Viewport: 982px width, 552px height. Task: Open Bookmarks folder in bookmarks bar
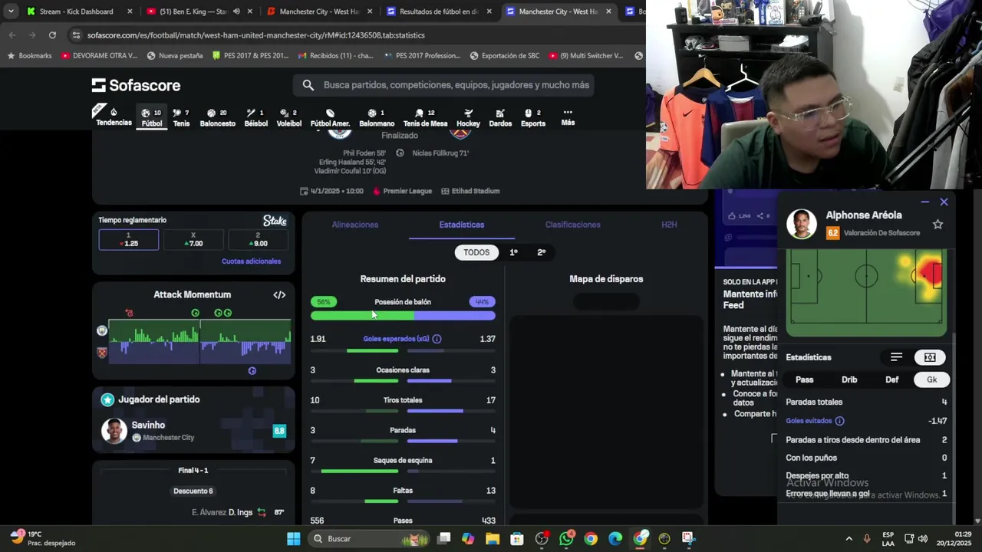[29, 55]
